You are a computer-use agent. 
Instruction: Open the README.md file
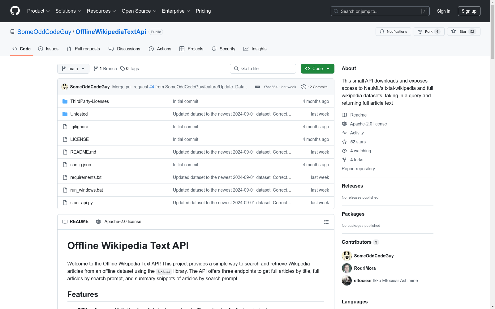click(x=83, y=152)
